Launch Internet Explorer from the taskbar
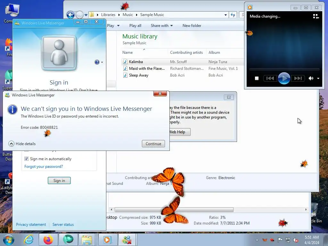 (x=29, y=240)
